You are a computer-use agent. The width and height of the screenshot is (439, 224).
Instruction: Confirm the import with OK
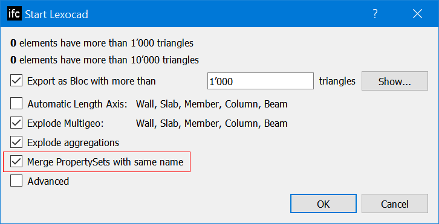click(x=324, y=203)
